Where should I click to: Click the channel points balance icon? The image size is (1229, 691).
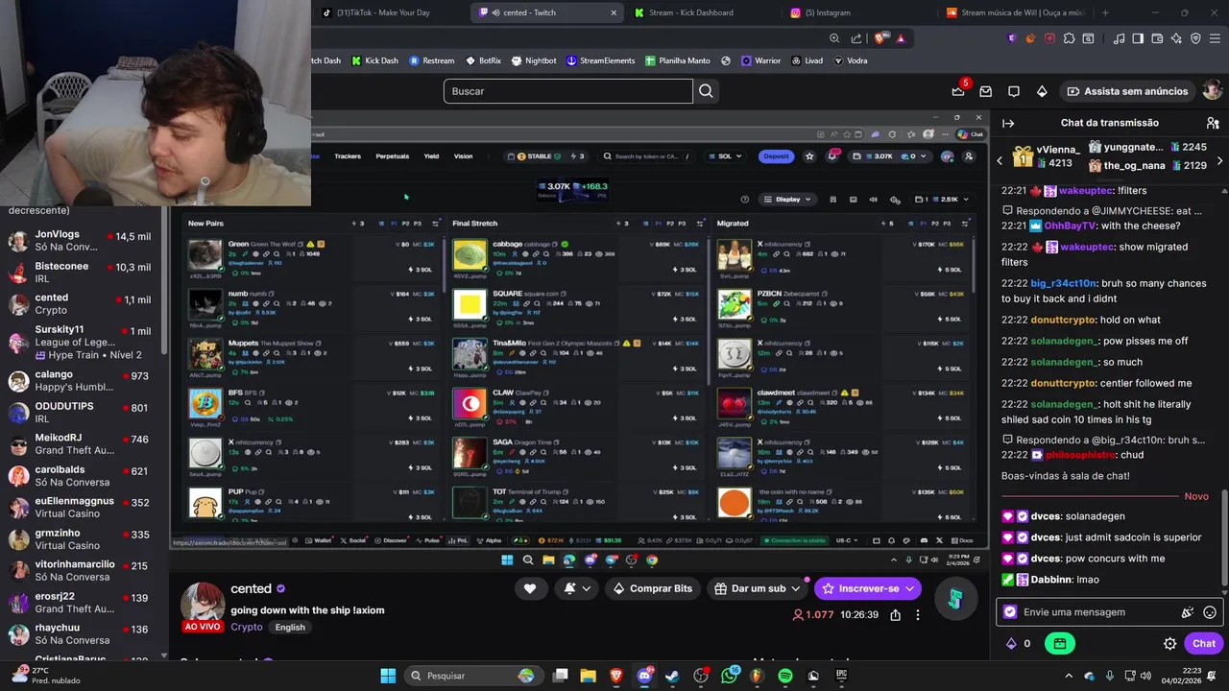click(x=1010, y=644)
